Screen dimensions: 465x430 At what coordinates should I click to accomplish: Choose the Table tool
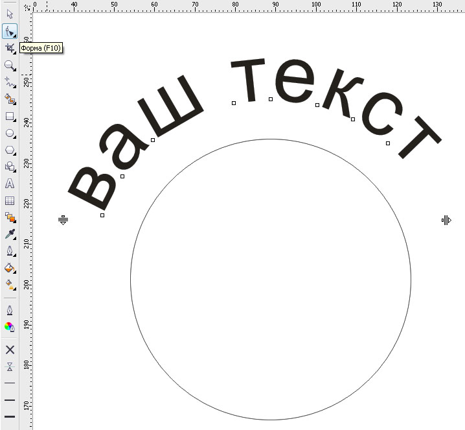pos(10,201)
